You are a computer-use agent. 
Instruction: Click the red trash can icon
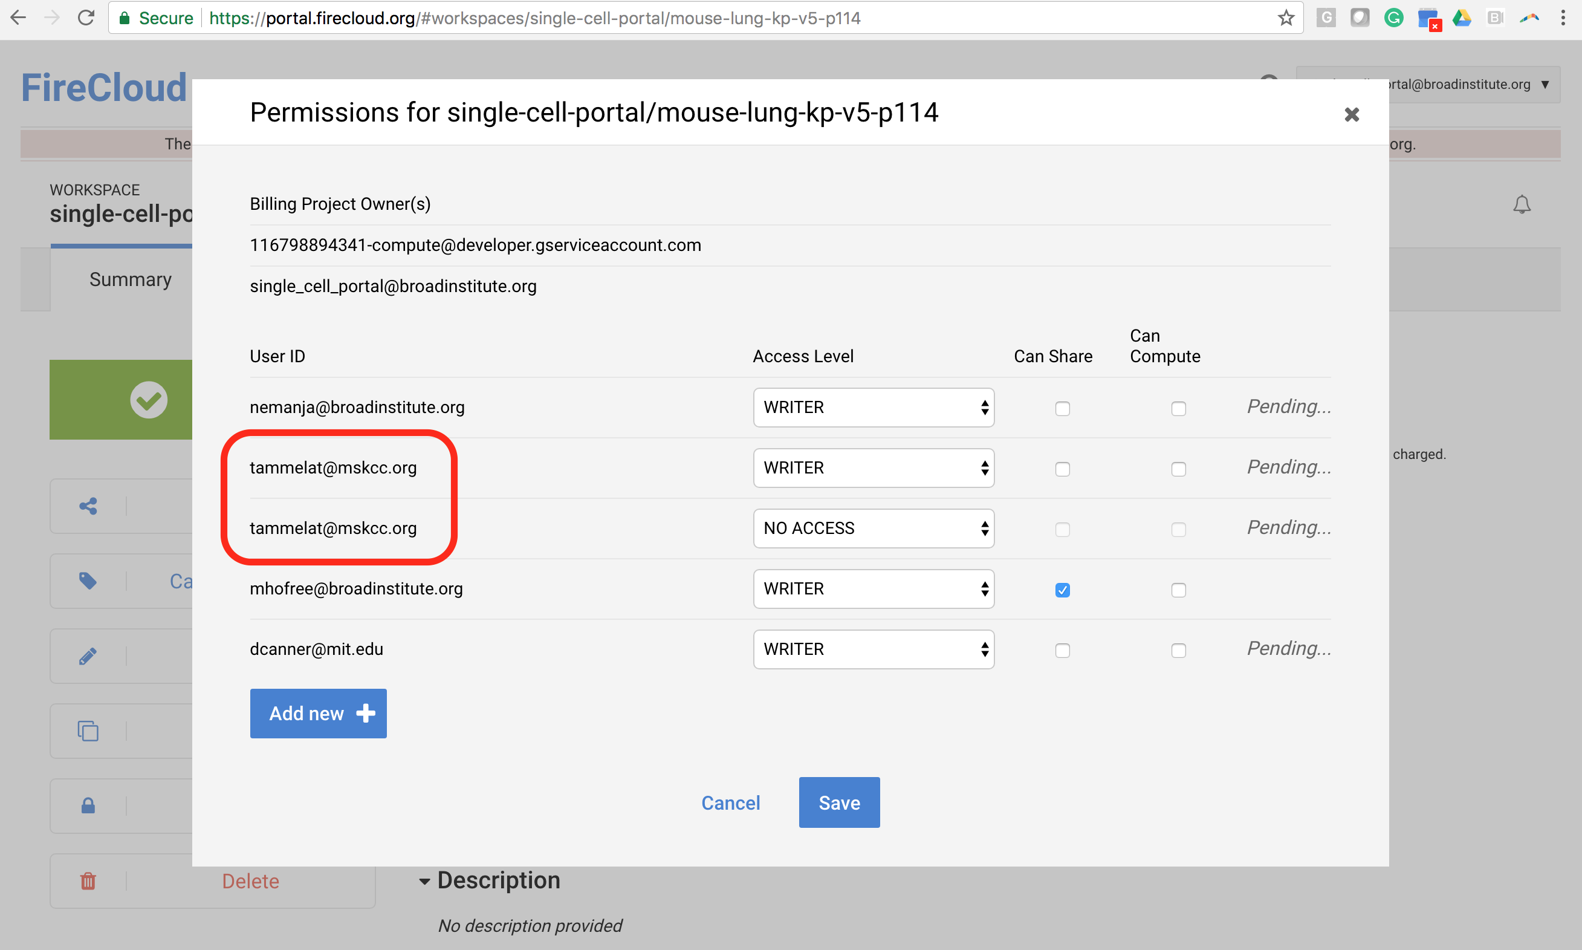pyautogui.click(x=88, y=881)
